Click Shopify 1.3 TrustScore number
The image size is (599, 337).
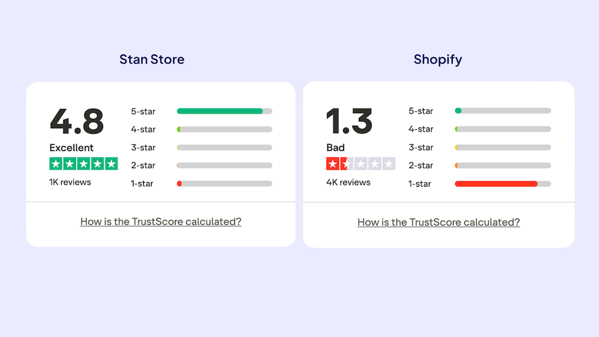pos(349,122)
